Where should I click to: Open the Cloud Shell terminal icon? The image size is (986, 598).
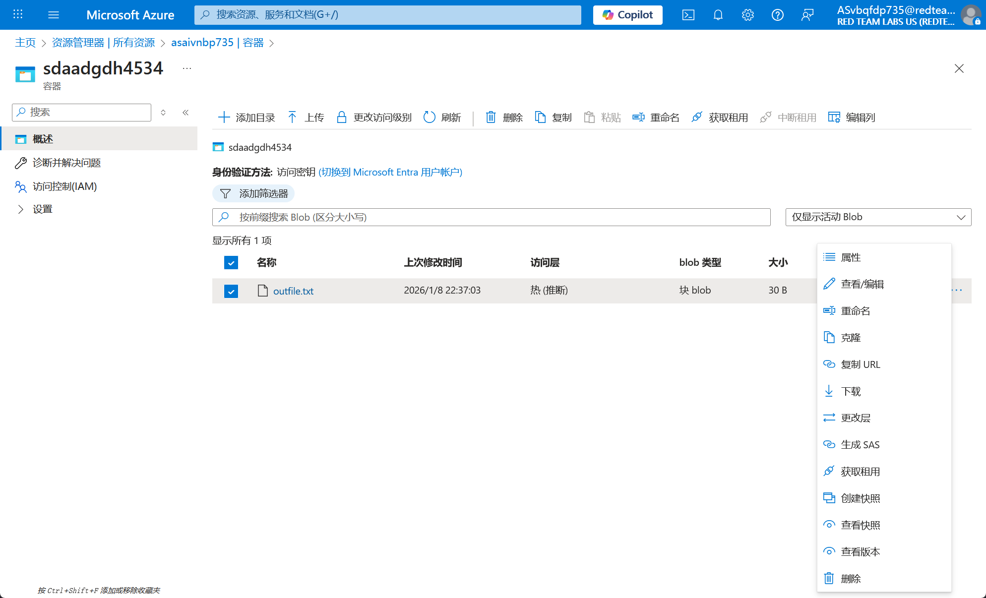point(688,15)
